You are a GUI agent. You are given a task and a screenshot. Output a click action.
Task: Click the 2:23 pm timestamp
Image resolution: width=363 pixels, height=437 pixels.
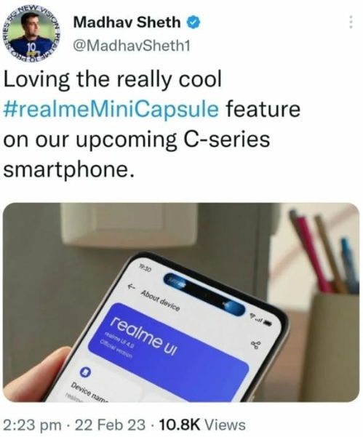(33, 425)
